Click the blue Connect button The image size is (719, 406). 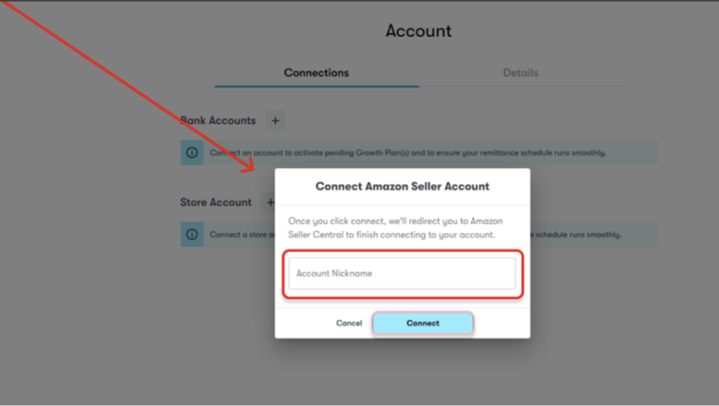tap(423, 323)
